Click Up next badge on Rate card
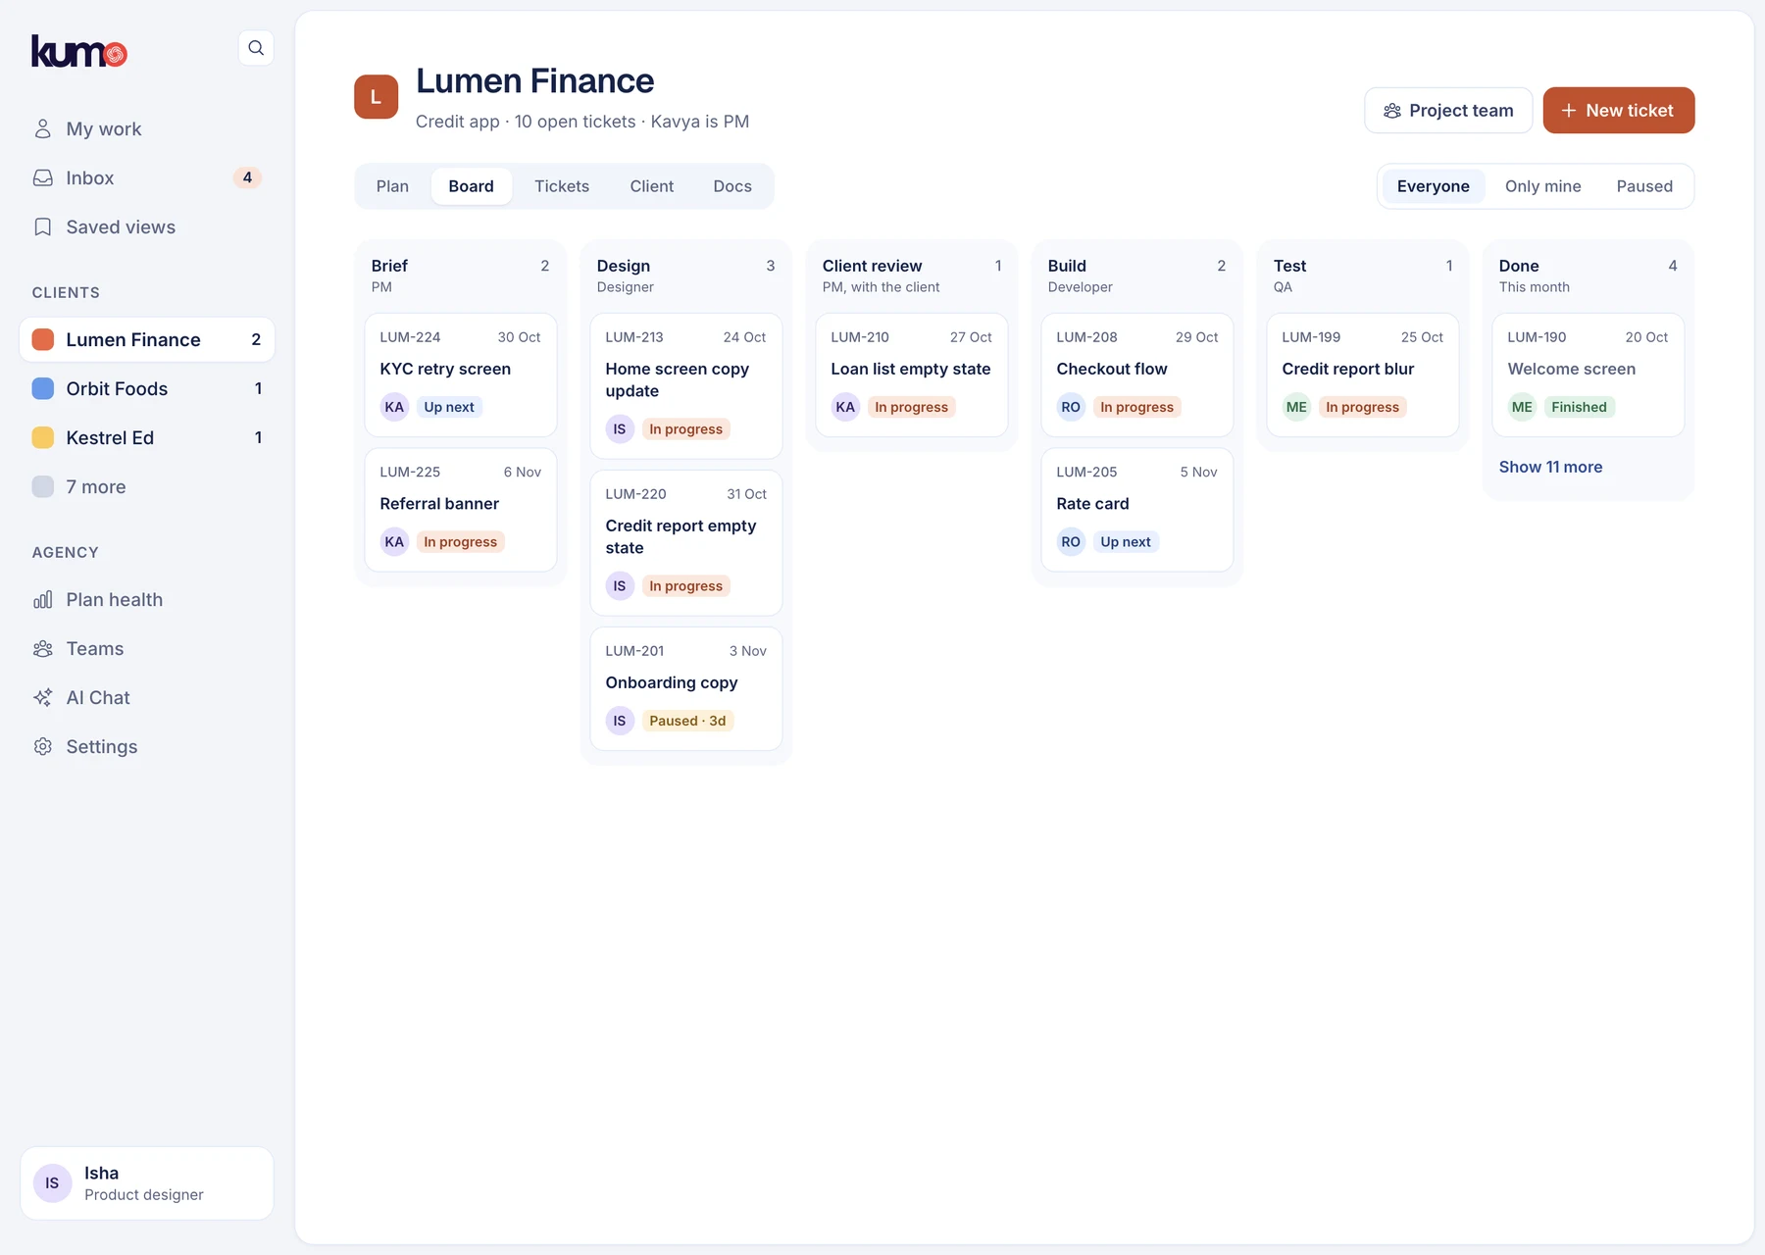This screenshot has width=1765, height=1255. [x=1126, y=542]
